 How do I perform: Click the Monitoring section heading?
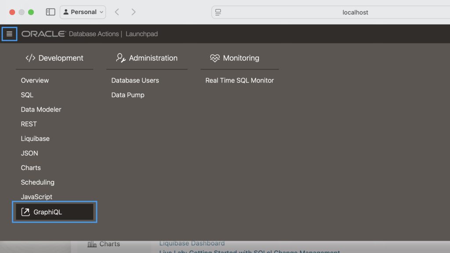pyautogui.click(x=241, y=58)
